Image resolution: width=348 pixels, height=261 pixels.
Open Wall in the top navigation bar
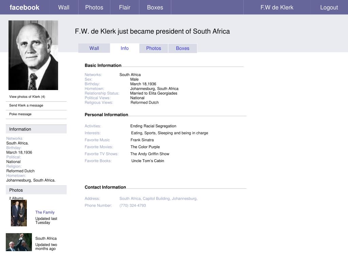point(64,7)
